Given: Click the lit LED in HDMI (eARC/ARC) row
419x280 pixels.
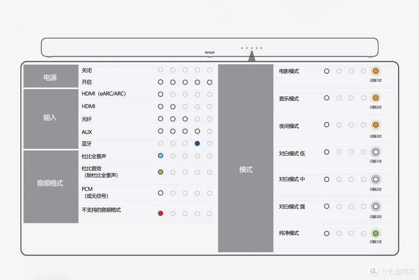Looking at the screenshot, I should 160,94.
